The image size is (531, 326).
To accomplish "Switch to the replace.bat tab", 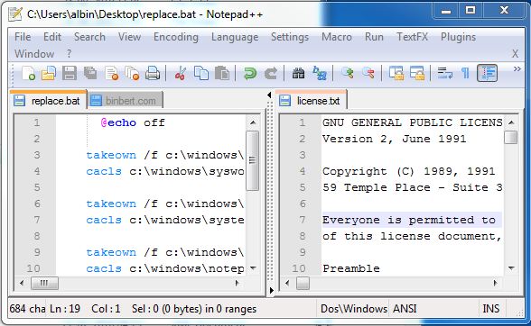I will pos(49,100).
